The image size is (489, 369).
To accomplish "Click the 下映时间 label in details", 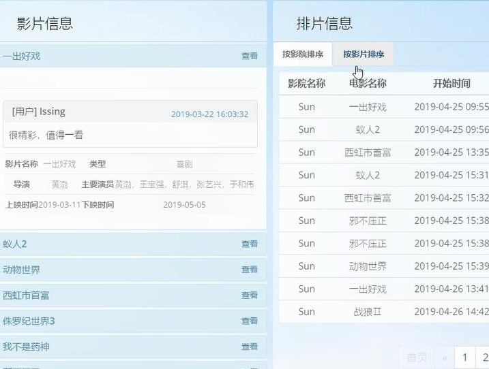I will point(98,205).
